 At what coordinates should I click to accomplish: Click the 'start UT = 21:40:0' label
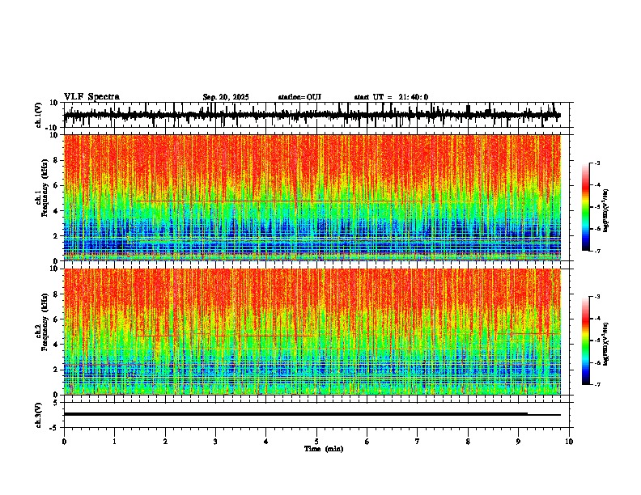point(391,97)
